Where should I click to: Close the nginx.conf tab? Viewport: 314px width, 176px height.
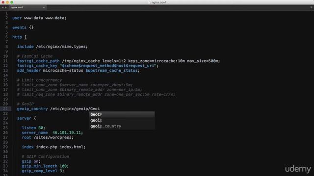[44, 7]
